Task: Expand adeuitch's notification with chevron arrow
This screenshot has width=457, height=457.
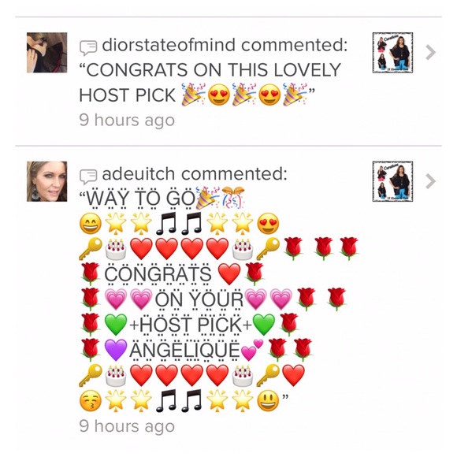Action: tap(430, 181)
